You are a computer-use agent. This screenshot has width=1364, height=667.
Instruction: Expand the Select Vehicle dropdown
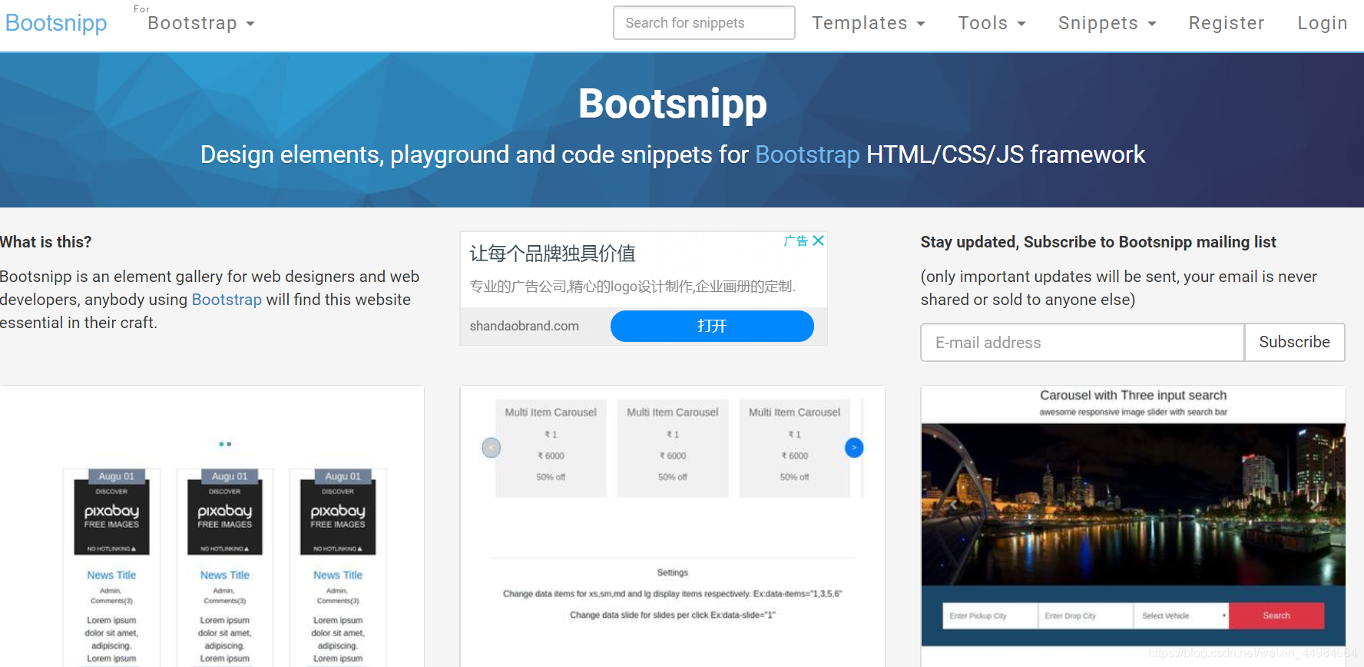pos(1181,616)
